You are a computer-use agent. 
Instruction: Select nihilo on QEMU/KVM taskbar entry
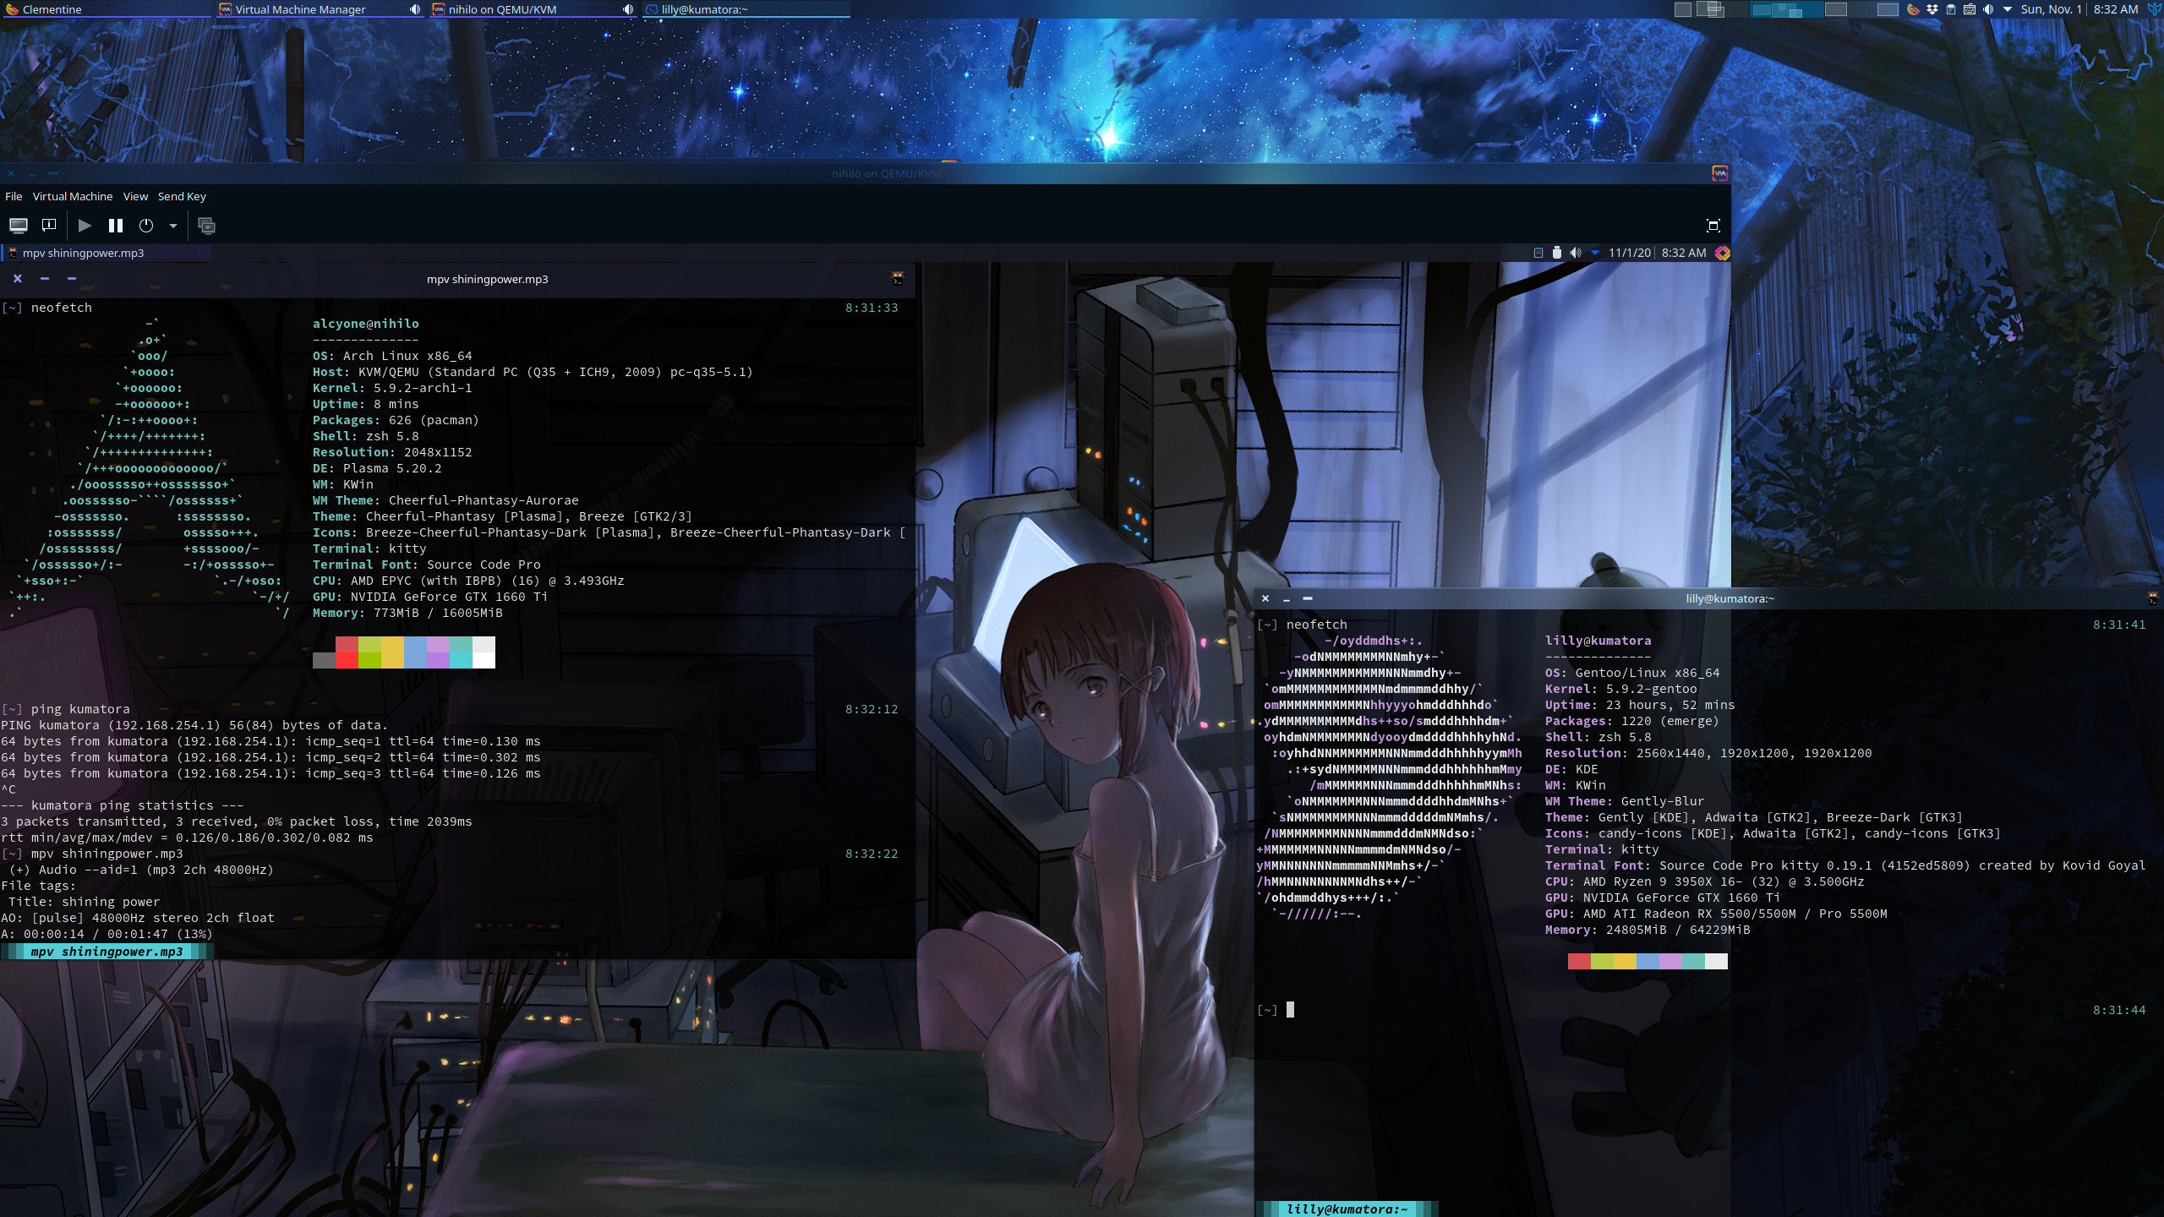533,9
